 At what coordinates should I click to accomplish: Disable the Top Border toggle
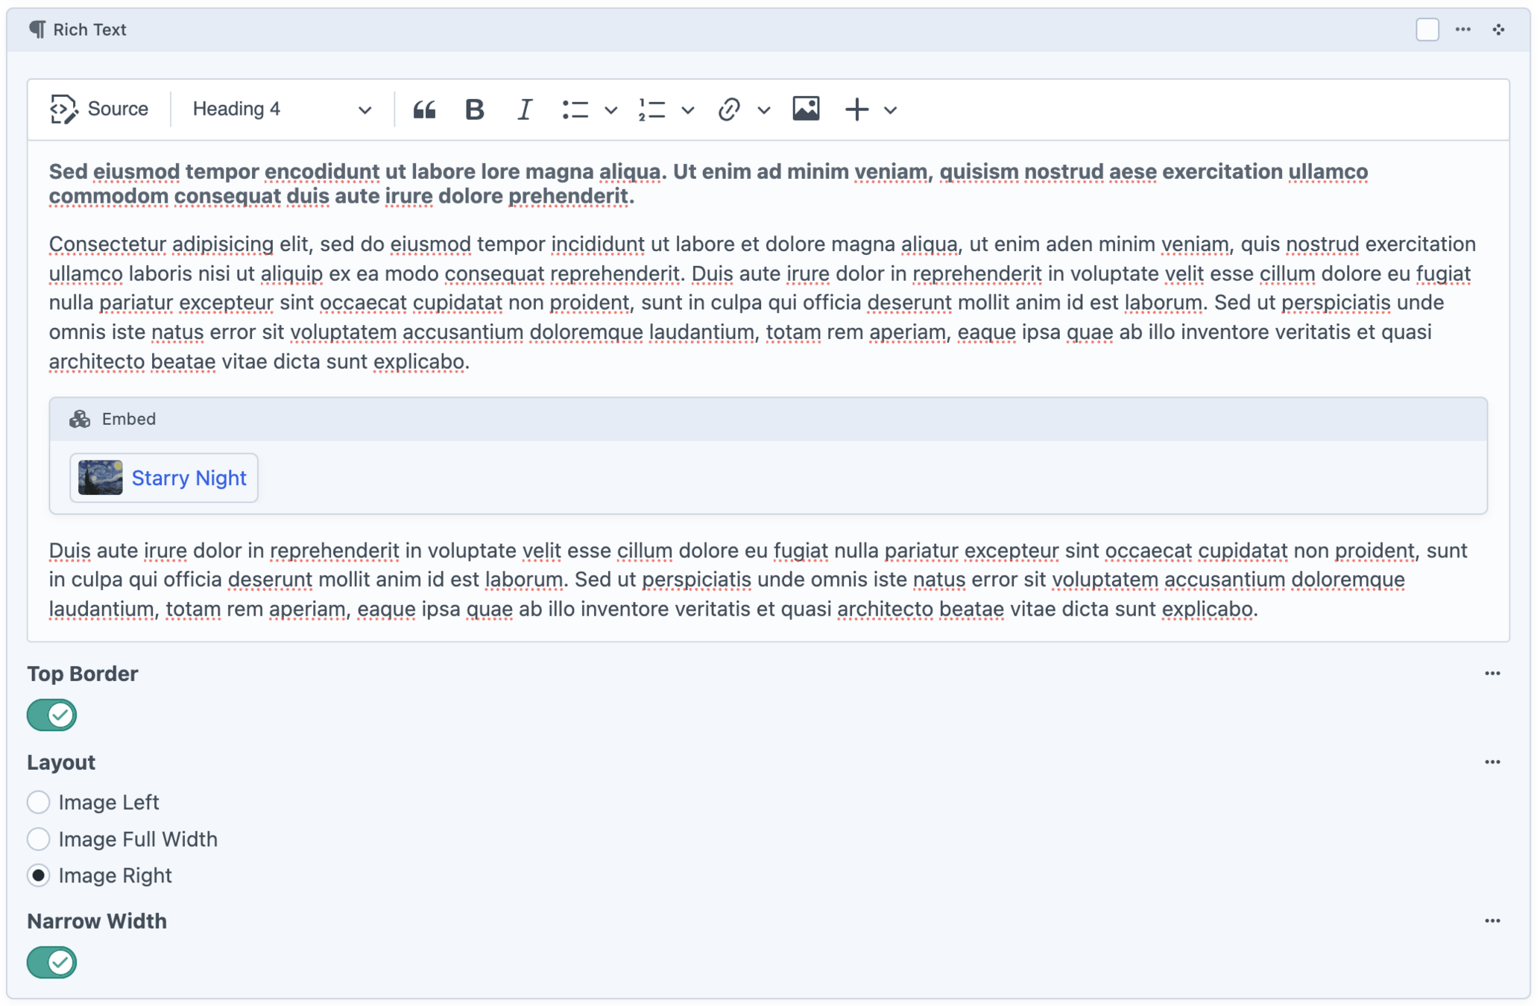point(51,715)
